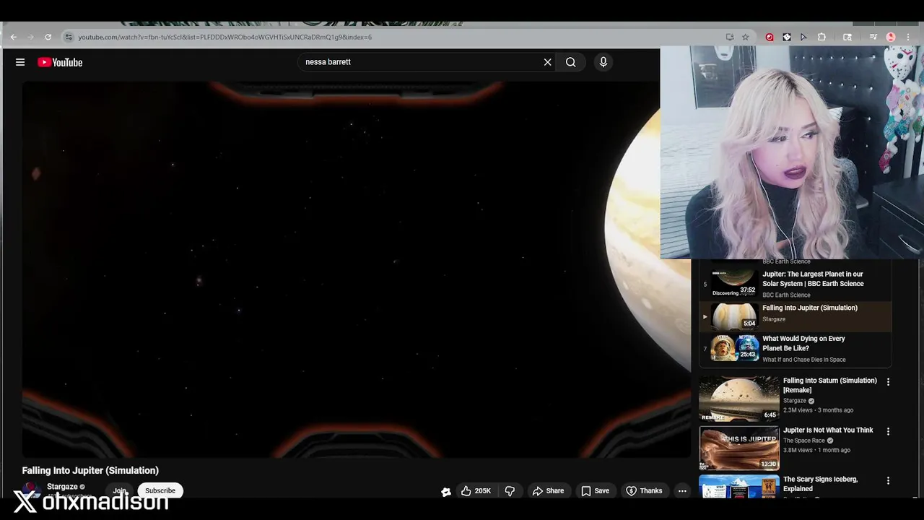This screenshot has width=924, height=520.
Task: Click the 'Falling Into Jupiter (Simulation)' video title
Action: [90, 470]
